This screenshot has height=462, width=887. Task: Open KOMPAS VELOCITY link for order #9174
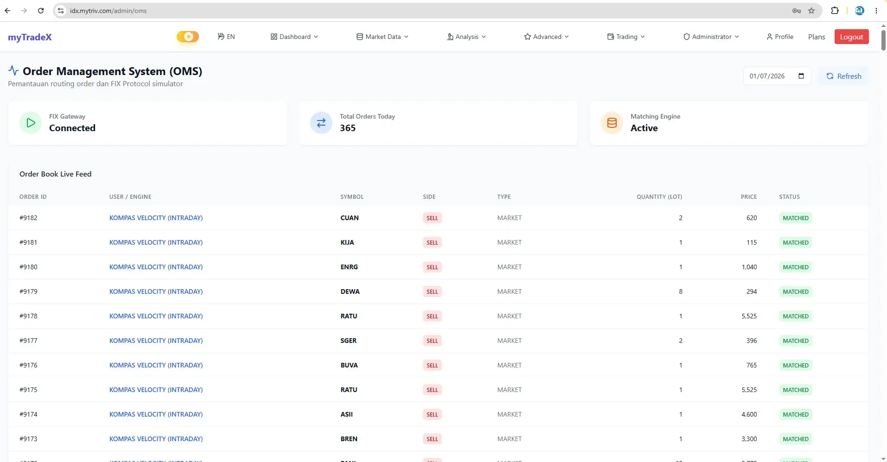[156, 414]
